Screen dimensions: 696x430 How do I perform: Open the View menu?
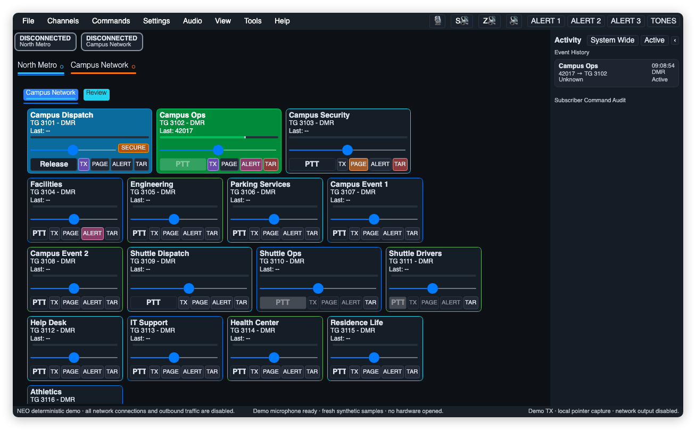click(x=223, y=21)
